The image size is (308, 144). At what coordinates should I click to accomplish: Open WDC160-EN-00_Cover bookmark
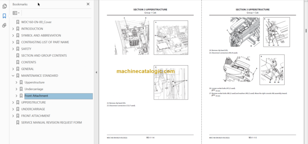[x=36, y=22]
